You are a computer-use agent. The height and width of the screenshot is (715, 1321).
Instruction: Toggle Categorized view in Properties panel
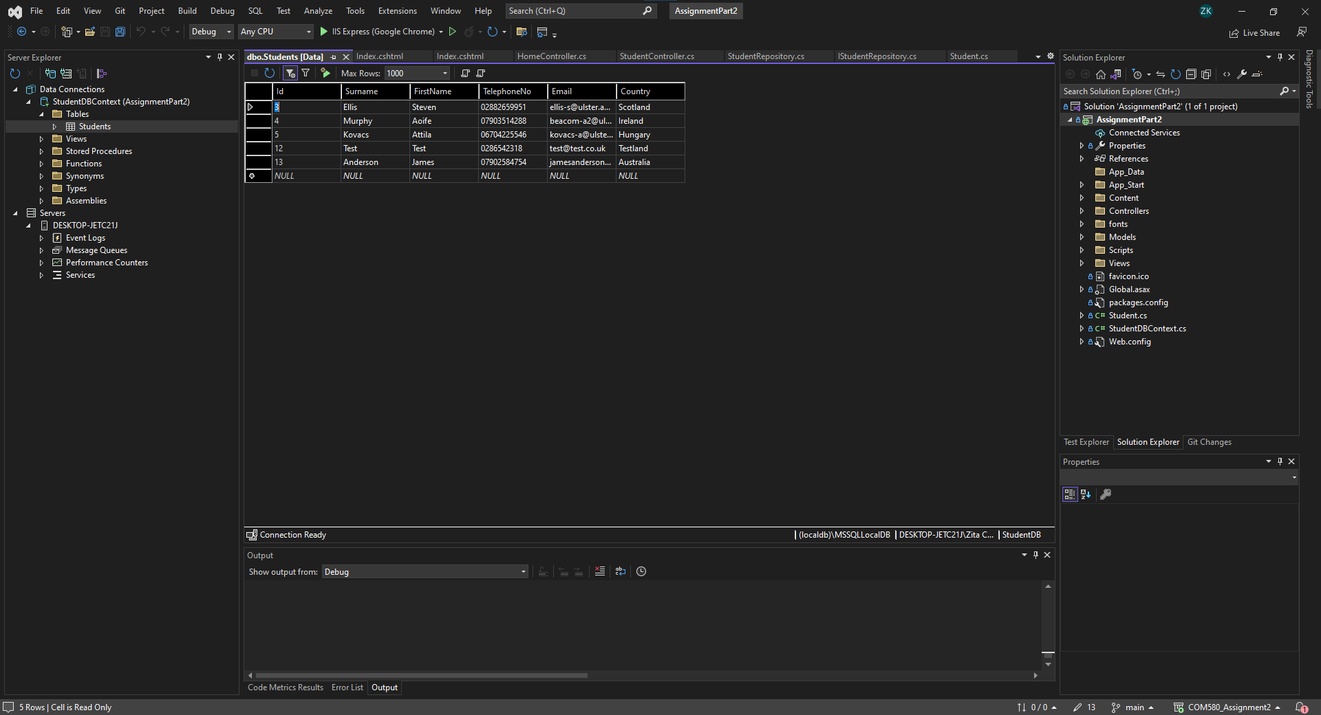(x=1070, y=494)
